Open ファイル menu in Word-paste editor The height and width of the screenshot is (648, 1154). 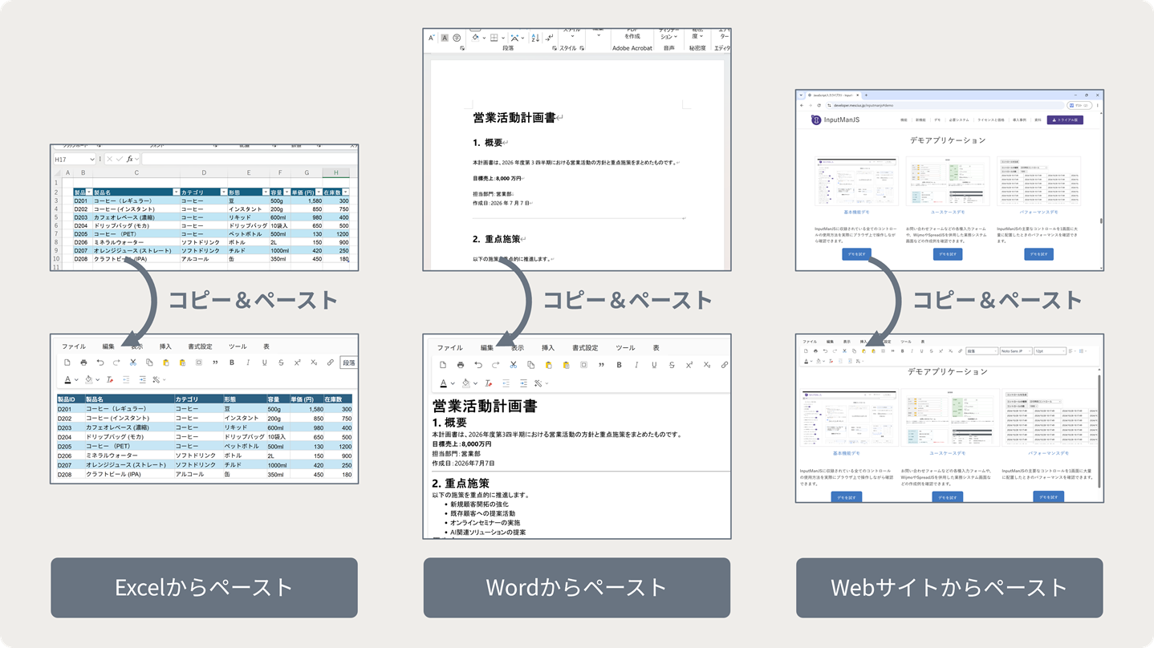click(x=449, y=348)
